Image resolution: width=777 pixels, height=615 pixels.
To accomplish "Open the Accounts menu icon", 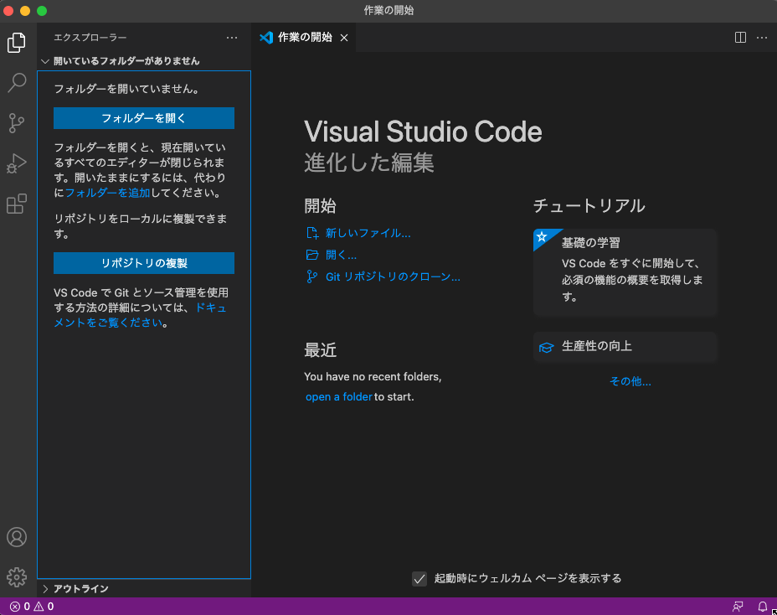I will (x=17, y=537).
